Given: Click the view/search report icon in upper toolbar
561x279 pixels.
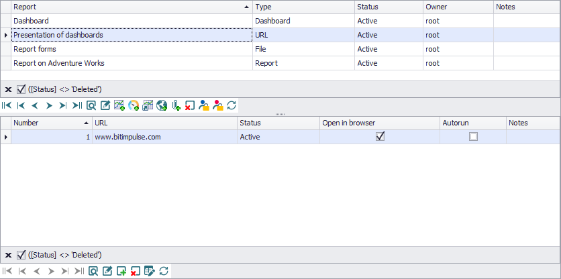Looking at the screenshot, I should 91,105.
